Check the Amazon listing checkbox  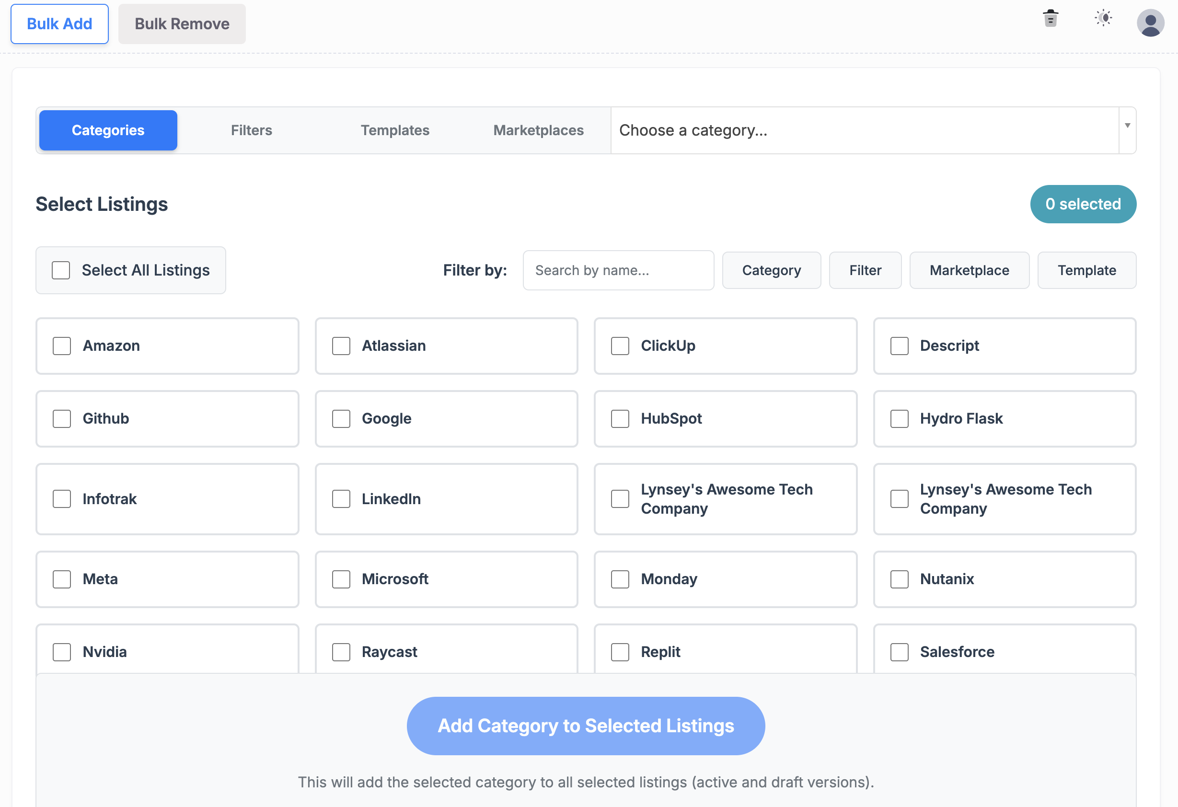[62, 346]
